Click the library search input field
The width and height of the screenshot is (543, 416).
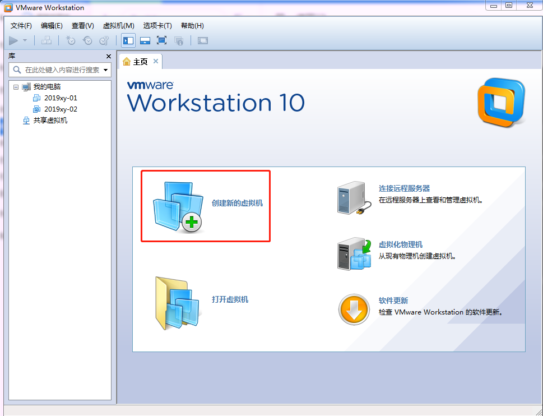pyautogui.click(x=60, y=70)
